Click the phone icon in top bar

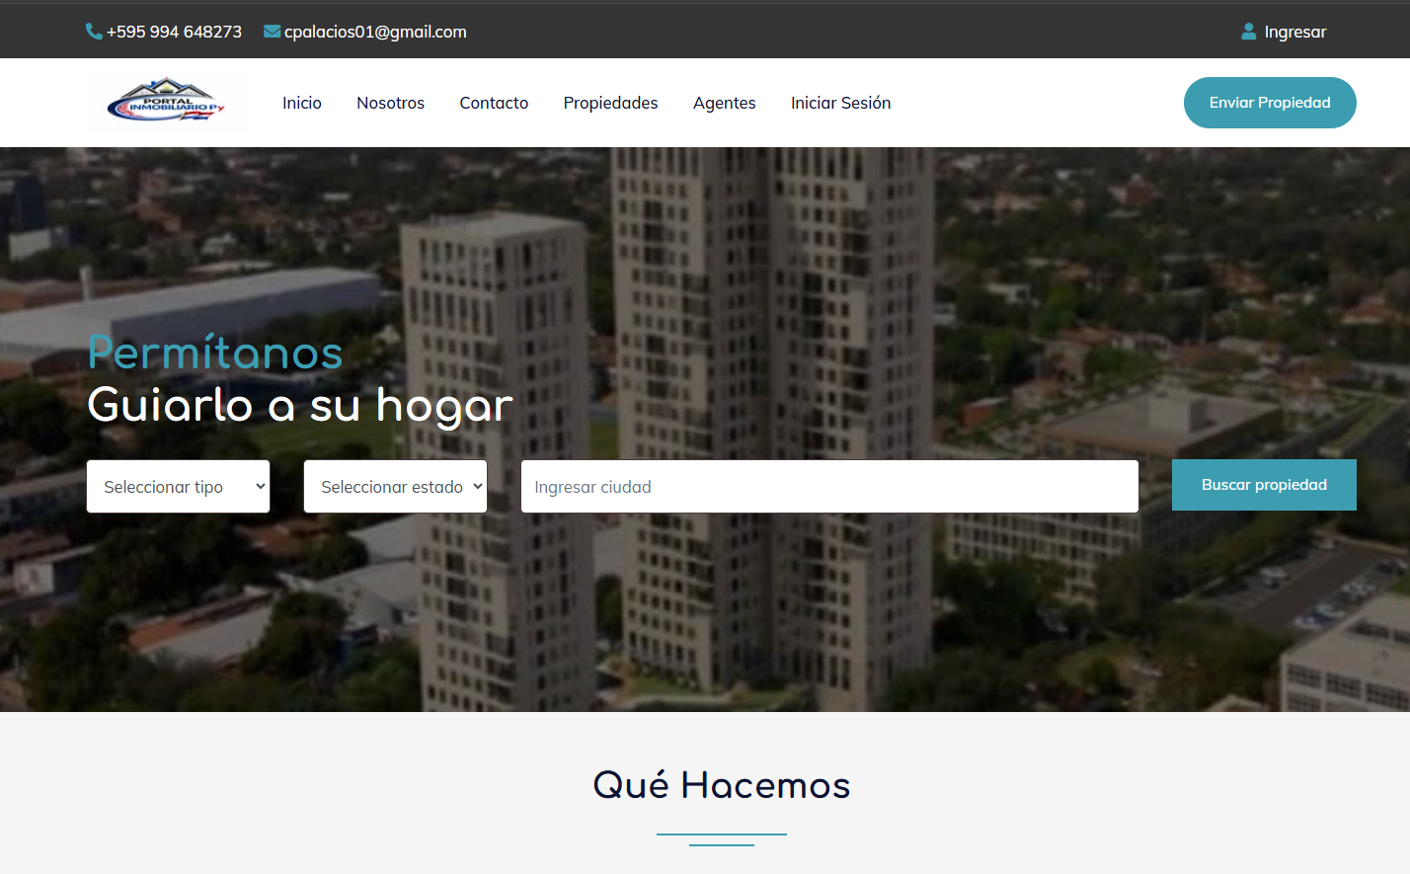[94, 32]
